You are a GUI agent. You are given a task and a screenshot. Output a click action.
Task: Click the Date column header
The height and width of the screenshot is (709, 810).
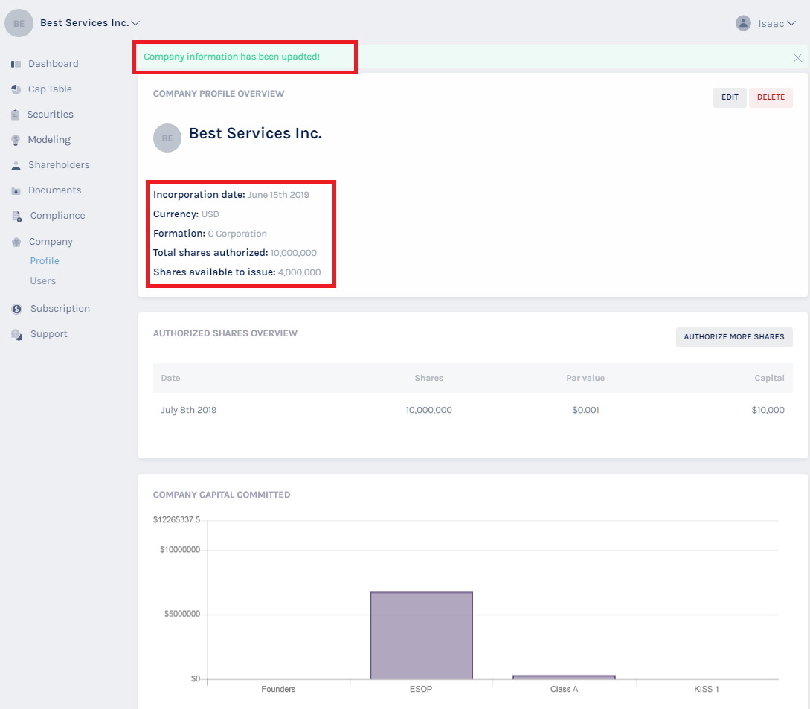[x=170, y=378]
